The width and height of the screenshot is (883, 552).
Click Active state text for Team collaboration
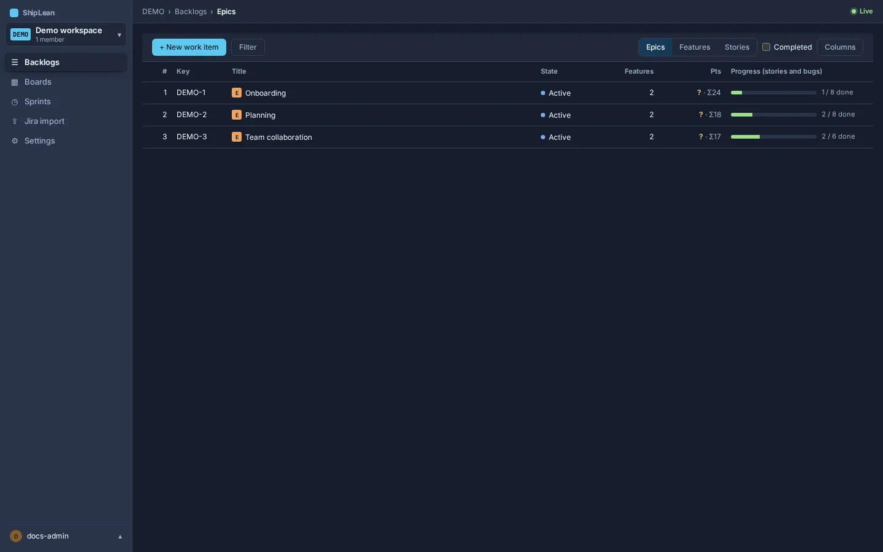(560, 137)
